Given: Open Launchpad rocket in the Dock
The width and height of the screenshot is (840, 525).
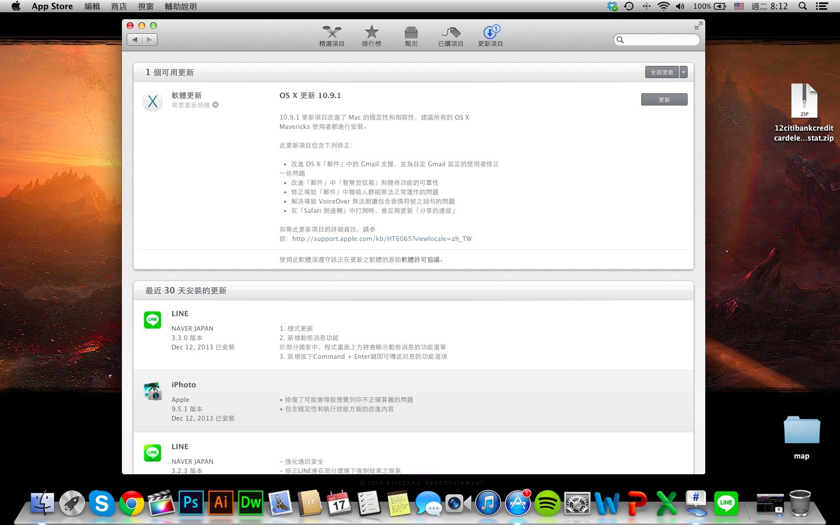Looking at the screenshot, I should pyautogui.click(x=72, y=503).
